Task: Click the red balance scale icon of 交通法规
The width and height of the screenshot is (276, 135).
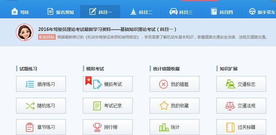Action: pos(230,106)
